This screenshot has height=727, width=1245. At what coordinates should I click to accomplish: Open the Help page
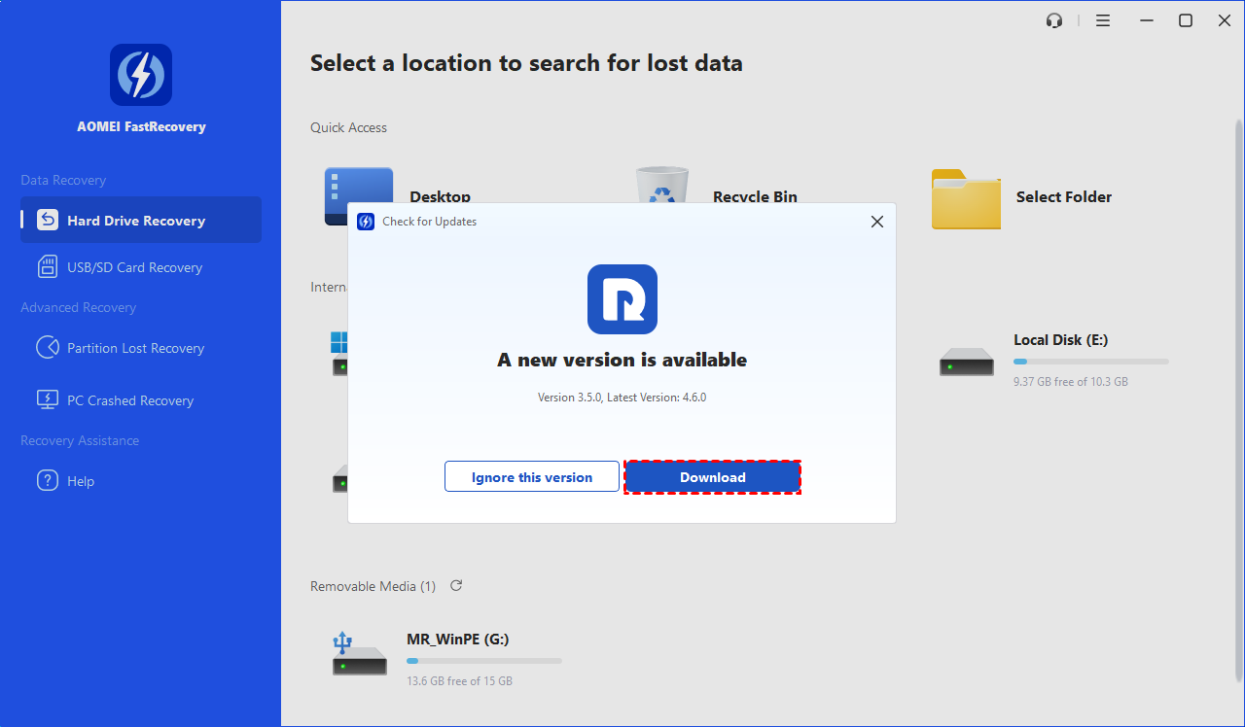pyautogui.click(x=80, y=481)
